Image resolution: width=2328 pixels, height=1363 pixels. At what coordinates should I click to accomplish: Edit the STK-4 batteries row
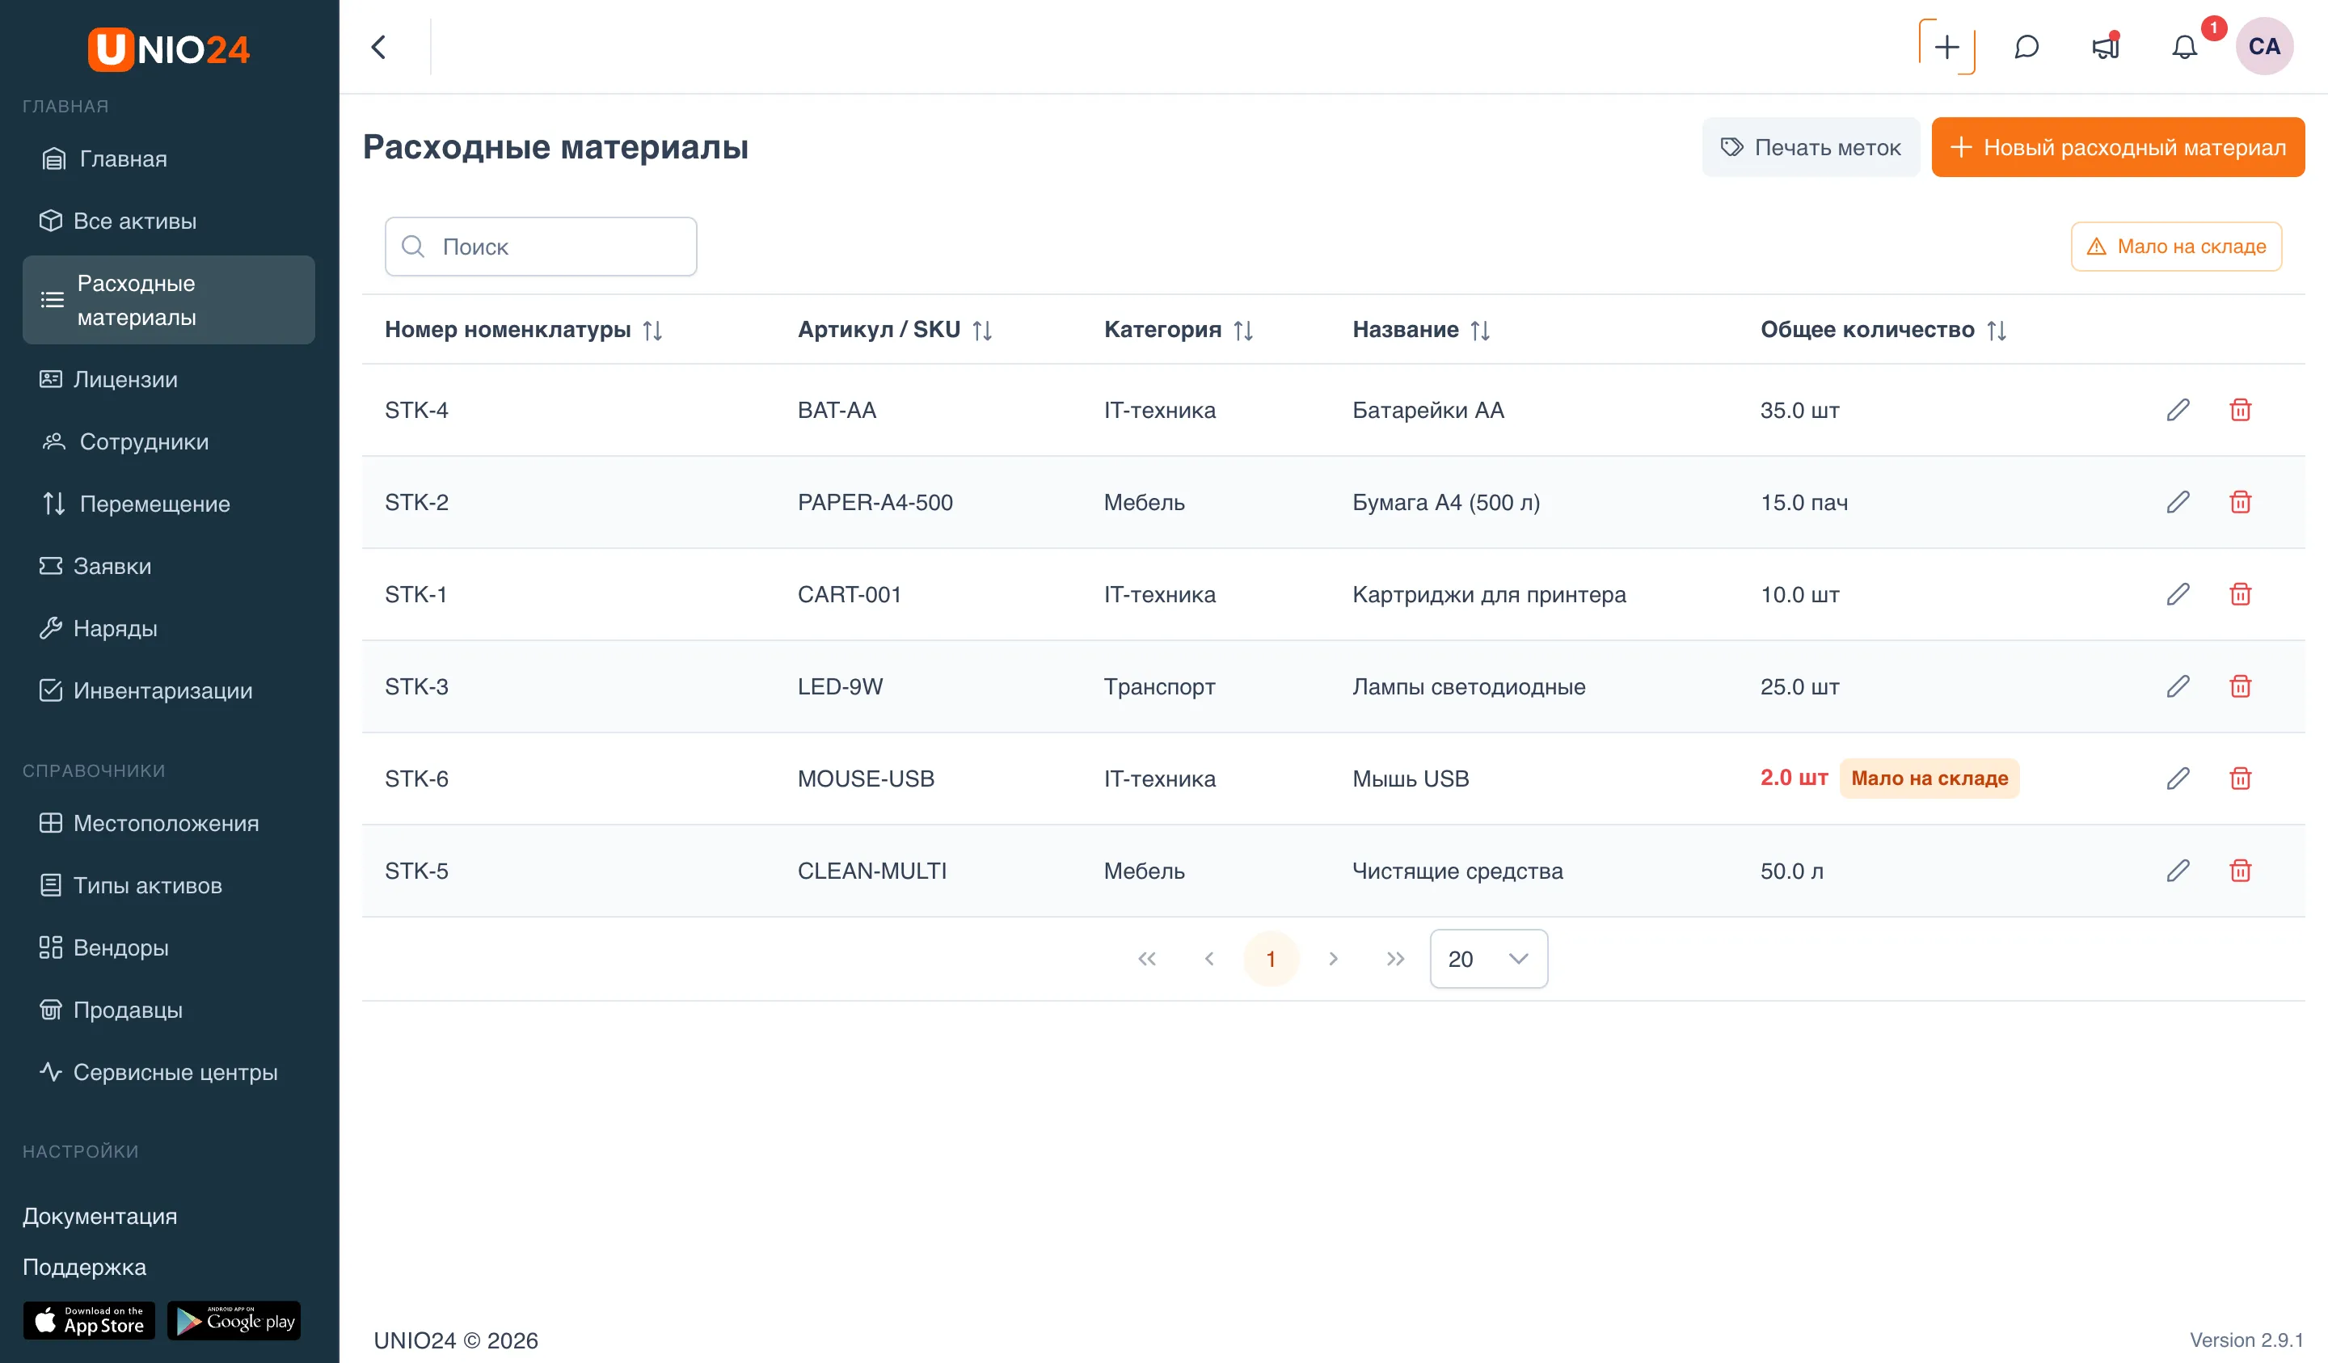(2178, 409)
